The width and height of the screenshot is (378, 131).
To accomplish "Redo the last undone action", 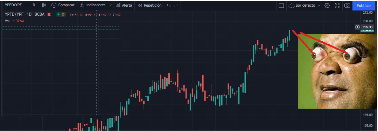I will [x=176, y=5].
